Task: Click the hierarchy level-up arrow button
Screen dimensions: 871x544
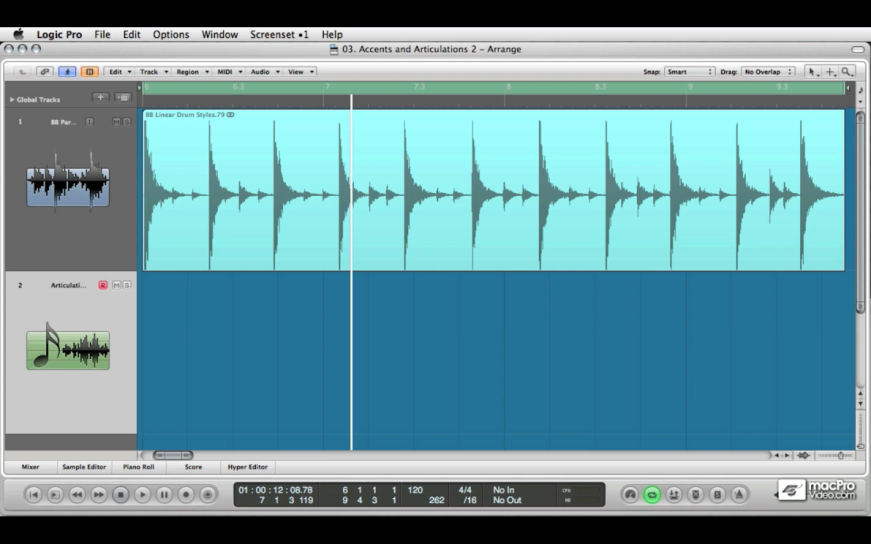Action: click(22, 71)
